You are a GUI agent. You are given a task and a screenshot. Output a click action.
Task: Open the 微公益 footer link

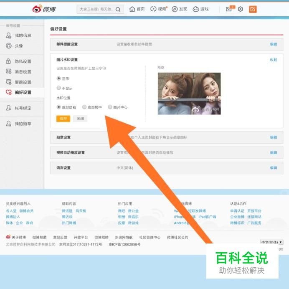(x=133, y=210)
